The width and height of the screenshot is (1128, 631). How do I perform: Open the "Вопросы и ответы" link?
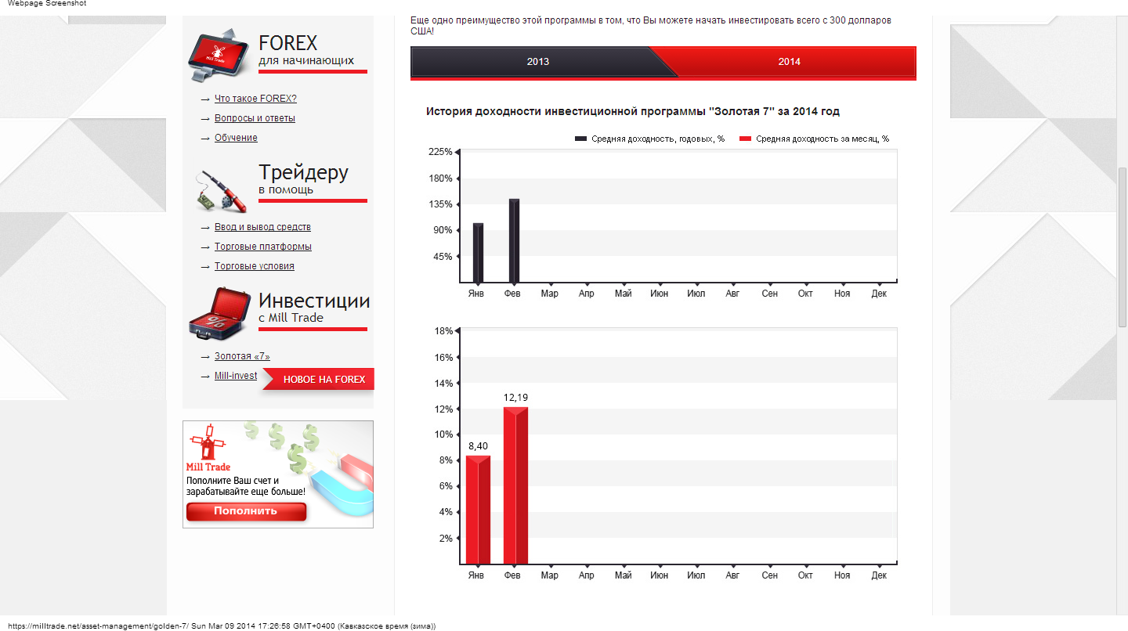coord(255,117)
